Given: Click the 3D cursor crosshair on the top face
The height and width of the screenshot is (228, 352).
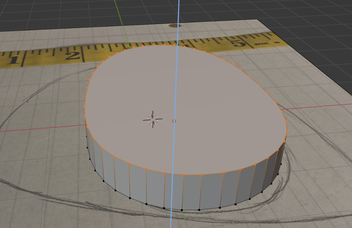Looking at the screenshot, I should (153, 119).
